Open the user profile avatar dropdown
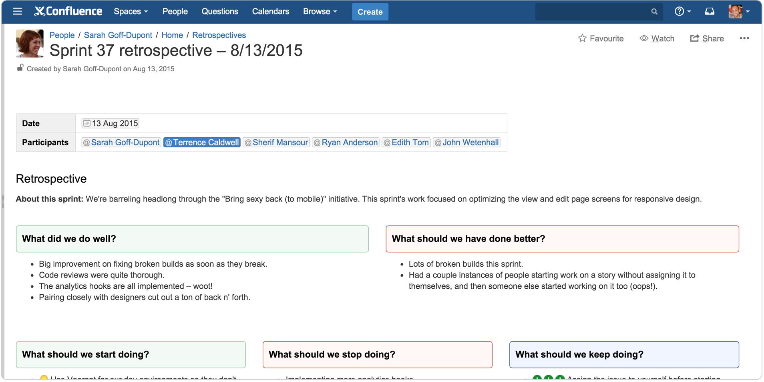The height and width of the screenshot is (382, 764). pyautogui.click(x=738, y=12)
